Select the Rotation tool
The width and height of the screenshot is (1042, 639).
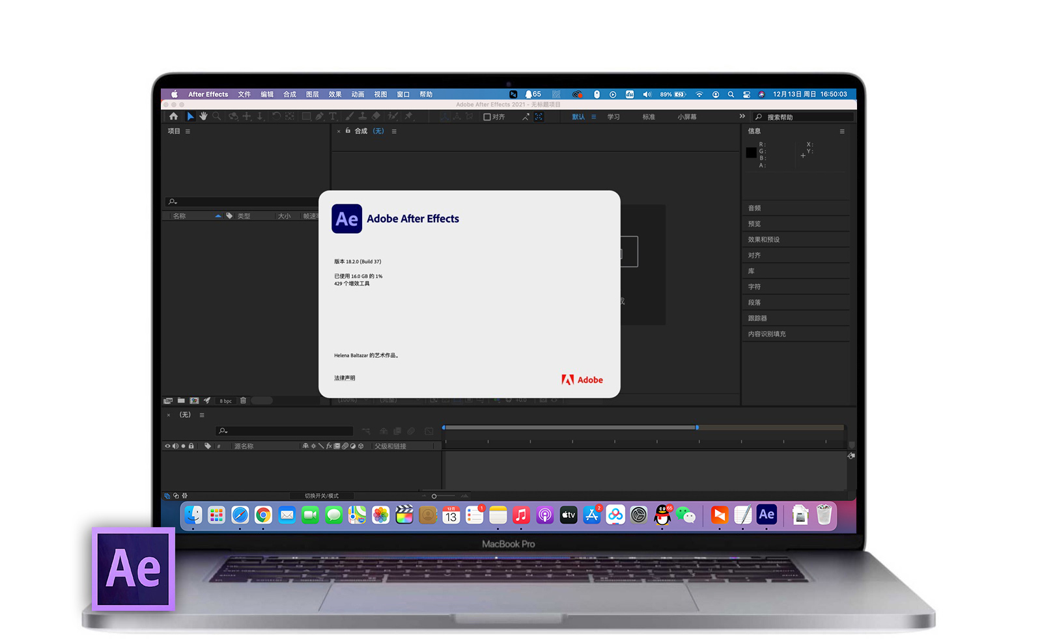pyautogui.click(x=276, y=116)
